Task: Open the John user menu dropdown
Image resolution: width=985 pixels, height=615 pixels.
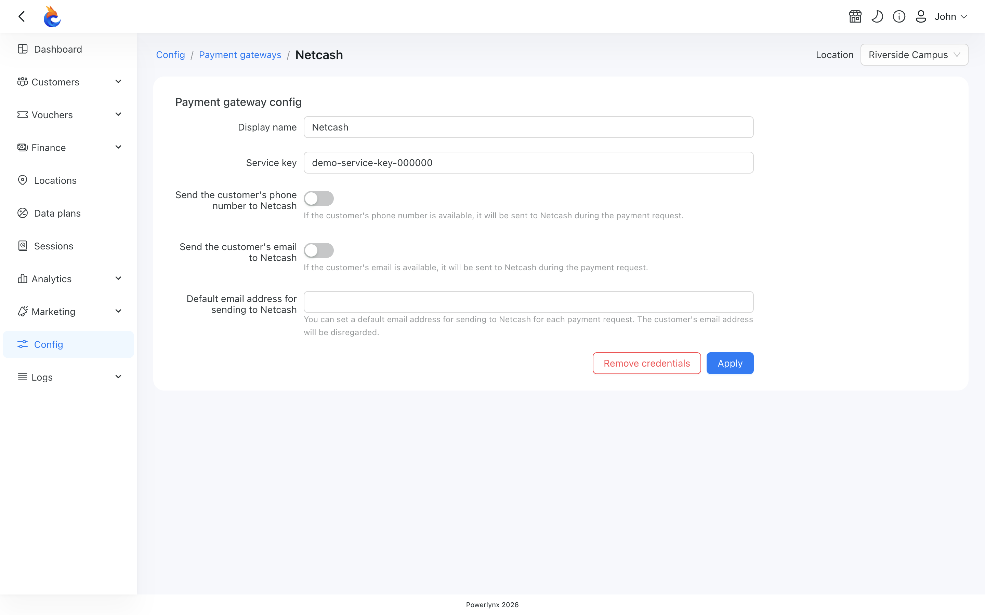Action: pyautogui.click(x=951, y=16)
